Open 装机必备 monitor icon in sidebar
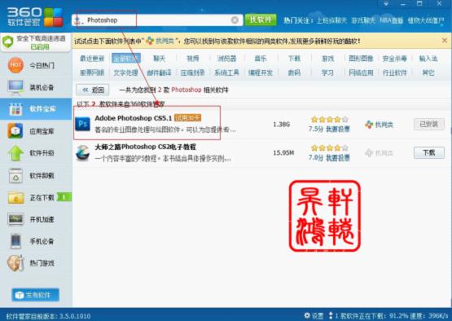This screenshot has height=321, width=452. (x=15, y=87)
